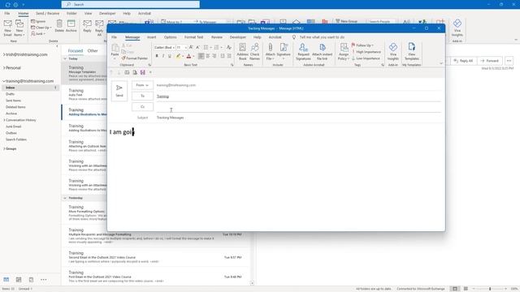520x292 pixels.
Task: Toggle align left in the message ribbon
Action: (x=201, y=56)
